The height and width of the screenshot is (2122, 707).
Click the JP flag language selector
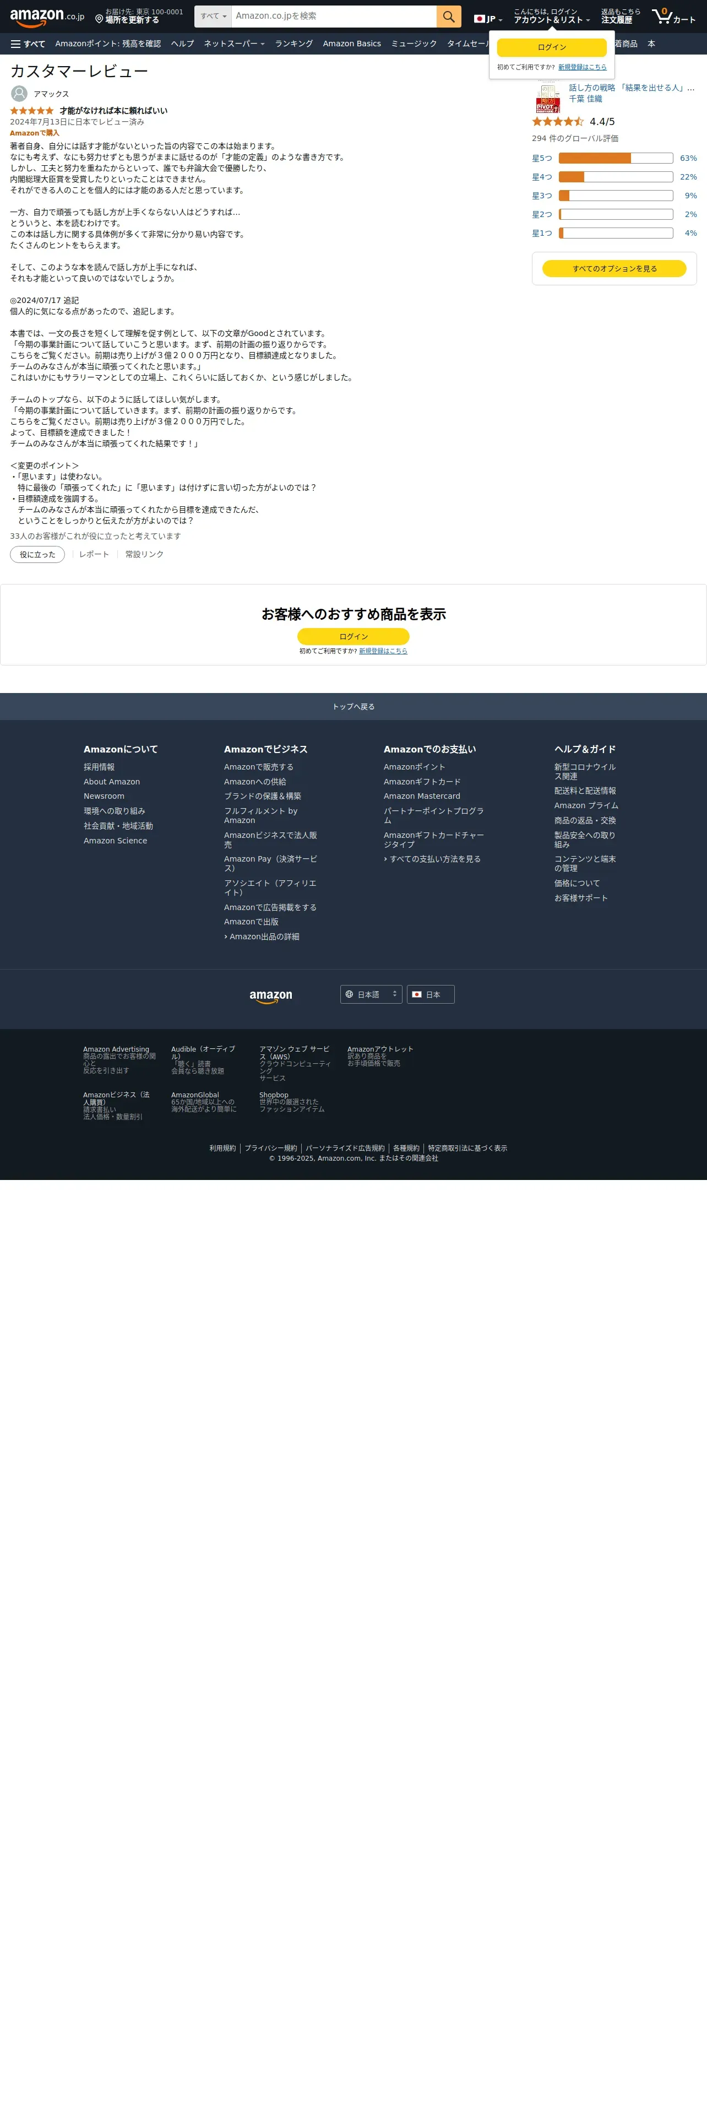point(488,18)
